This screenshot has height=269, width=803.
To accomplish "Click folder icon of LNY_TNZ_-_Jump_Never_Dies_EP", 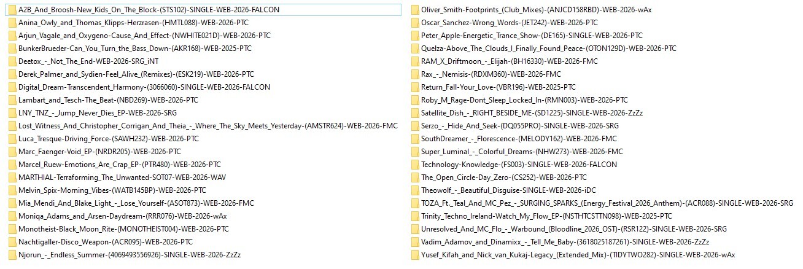I will coord(12,113).
